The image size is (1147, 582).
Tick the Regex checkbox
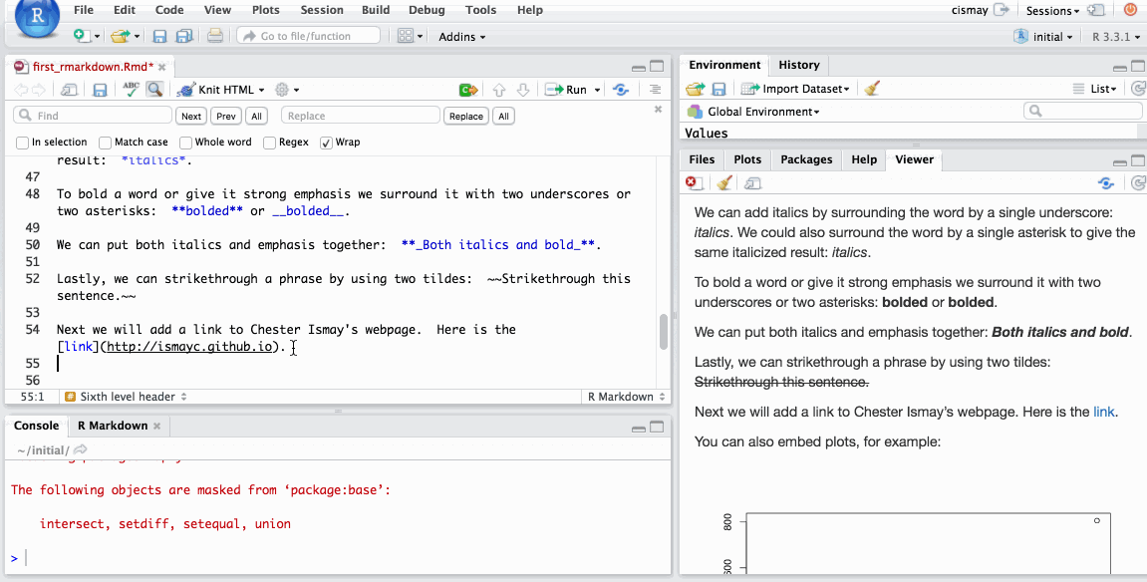click(x=269, y=143)
